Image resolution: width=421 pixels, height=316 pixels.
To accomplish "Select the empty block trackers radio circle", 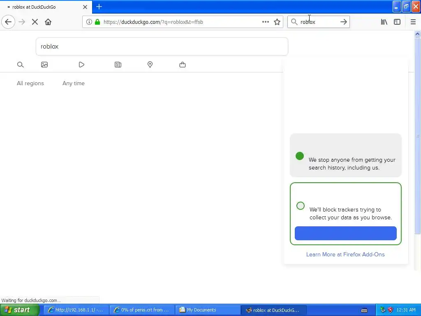I will (301, 206).
